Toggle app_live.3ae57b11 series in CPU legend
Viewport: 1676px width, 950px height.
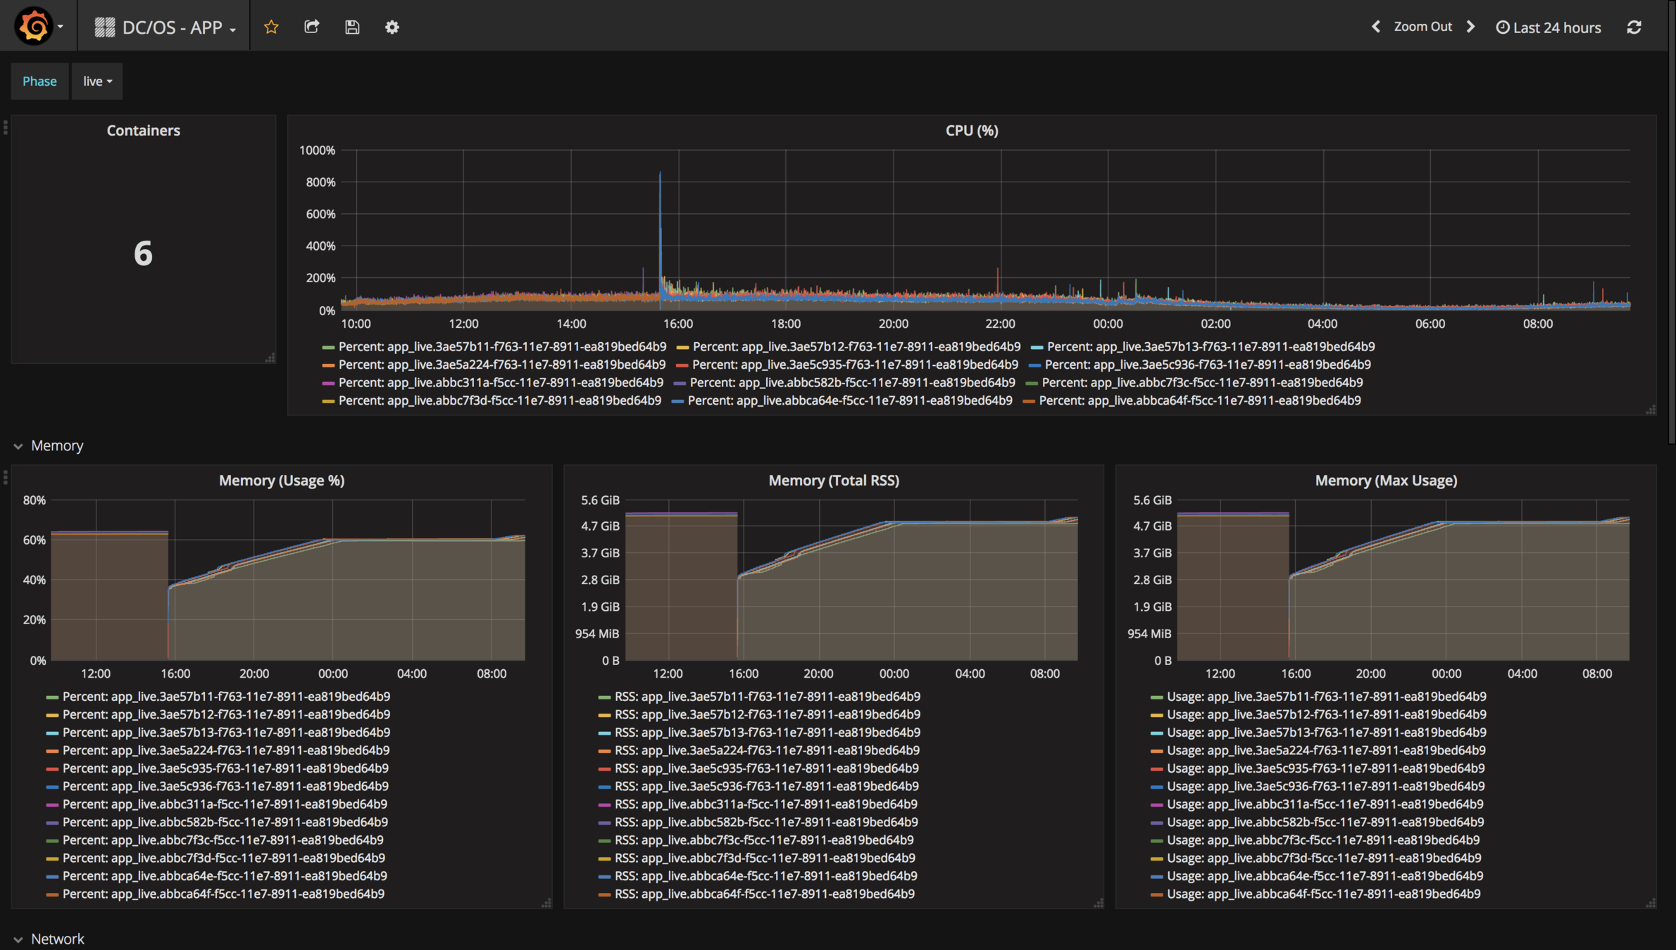click(x=501, y=346)
